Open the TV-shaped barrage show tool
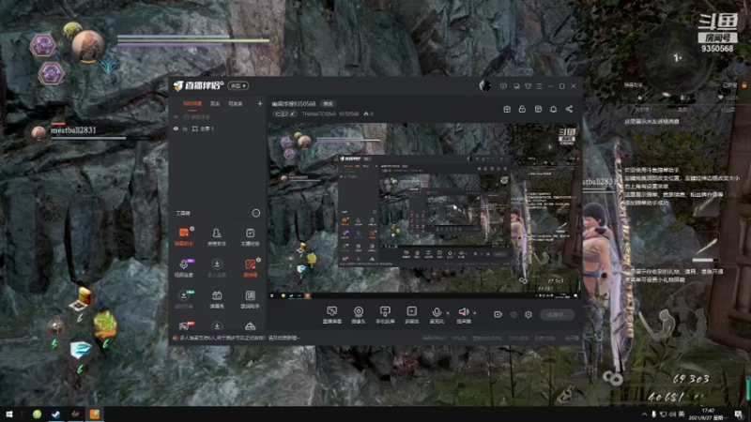Screen dimensions: 751x422 point(217,298)
